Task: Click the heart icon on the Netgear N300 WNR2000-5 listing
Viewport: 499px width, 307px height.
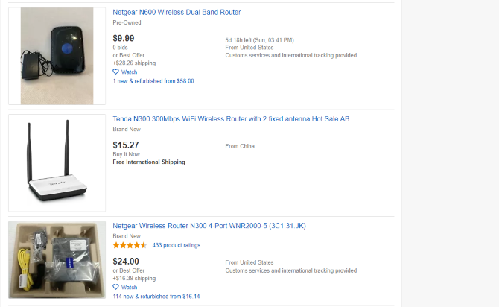Action: [115, 287]
